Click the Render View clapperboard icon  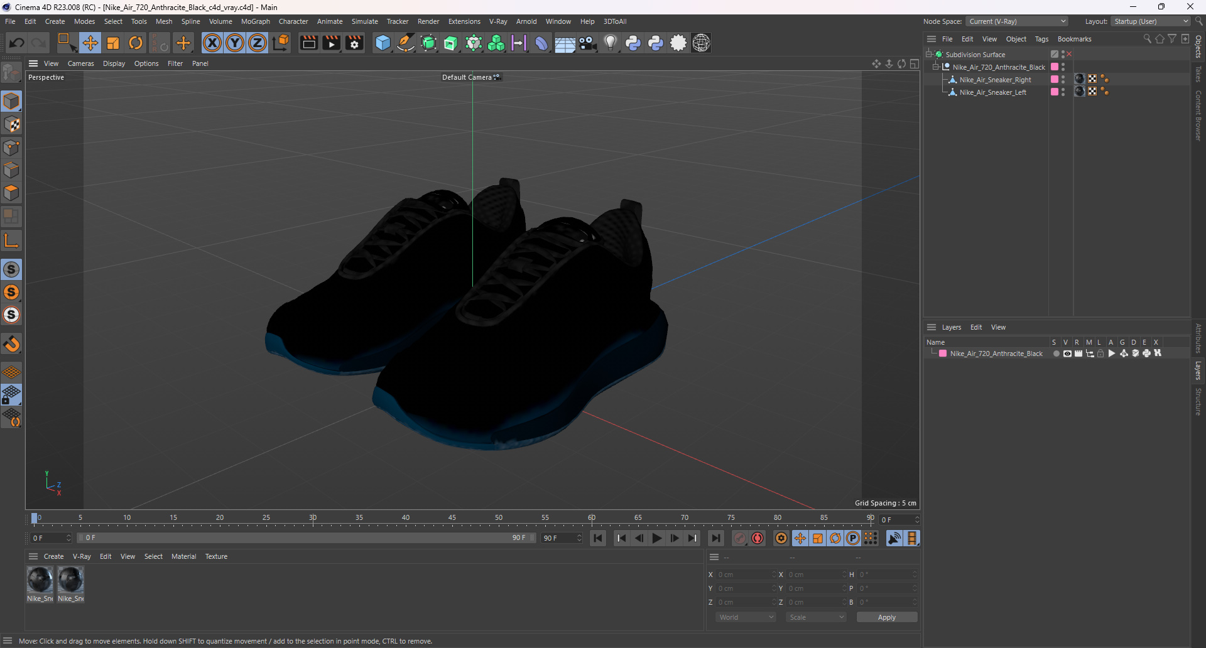click(308, 43)
